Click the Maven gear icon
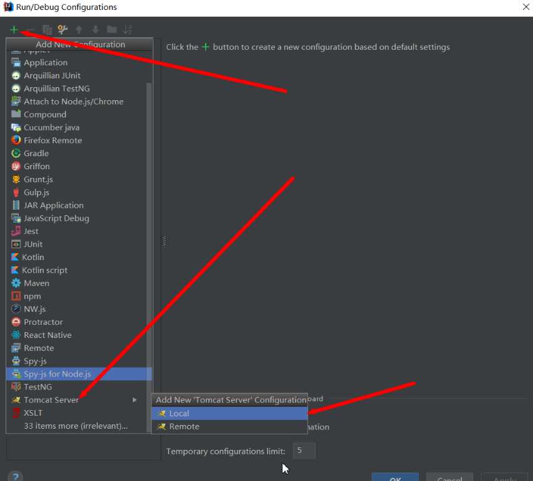The width and height of the screenshot is (533, 481). coord(16,283)
